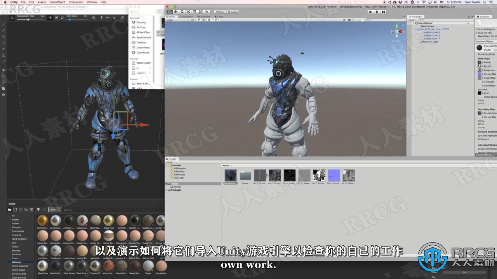
Task: Adjust Manipulator Size slider in Substance Painter
Action: (28, 19)
